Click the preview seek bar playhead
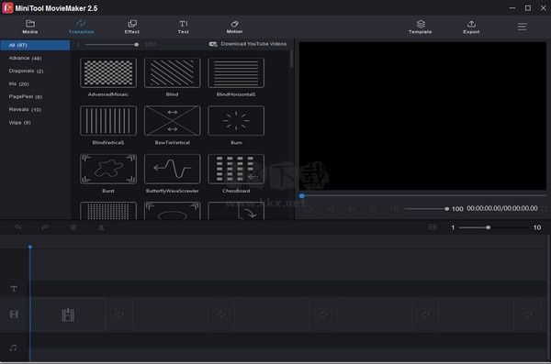 point(302,196)
